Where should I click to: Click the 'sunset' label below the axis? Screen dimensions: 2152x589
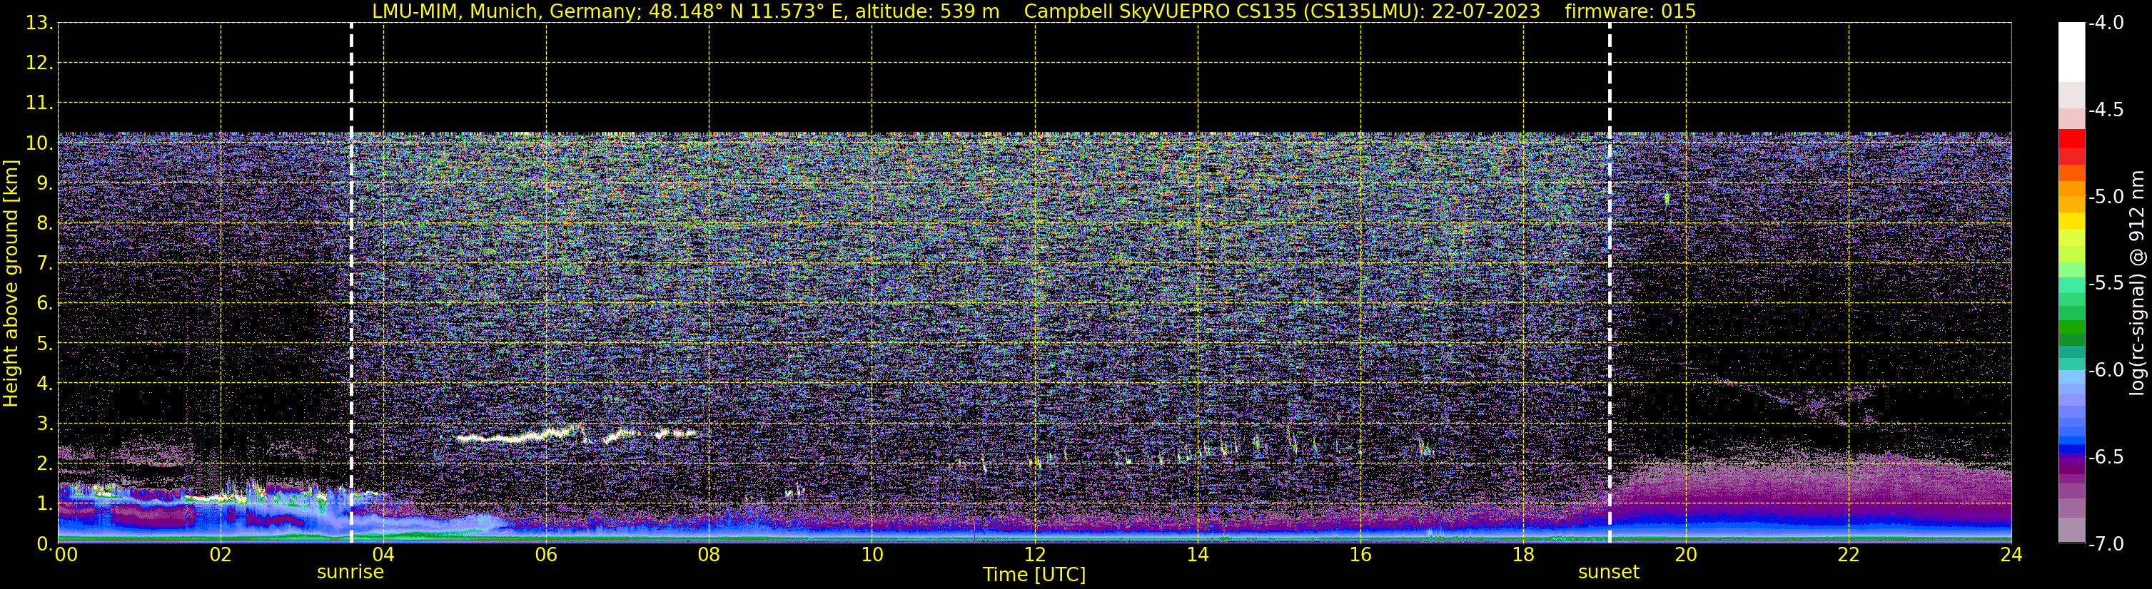[x=1608, y=573]
